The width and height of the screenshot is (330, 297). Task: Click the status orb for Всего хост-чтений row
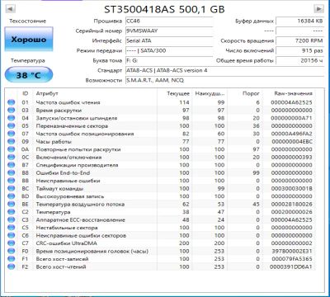pos(12,266)
